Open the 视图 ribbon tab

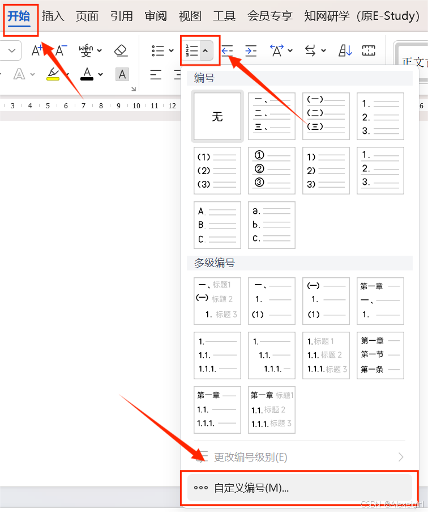[x=190, y=16]
